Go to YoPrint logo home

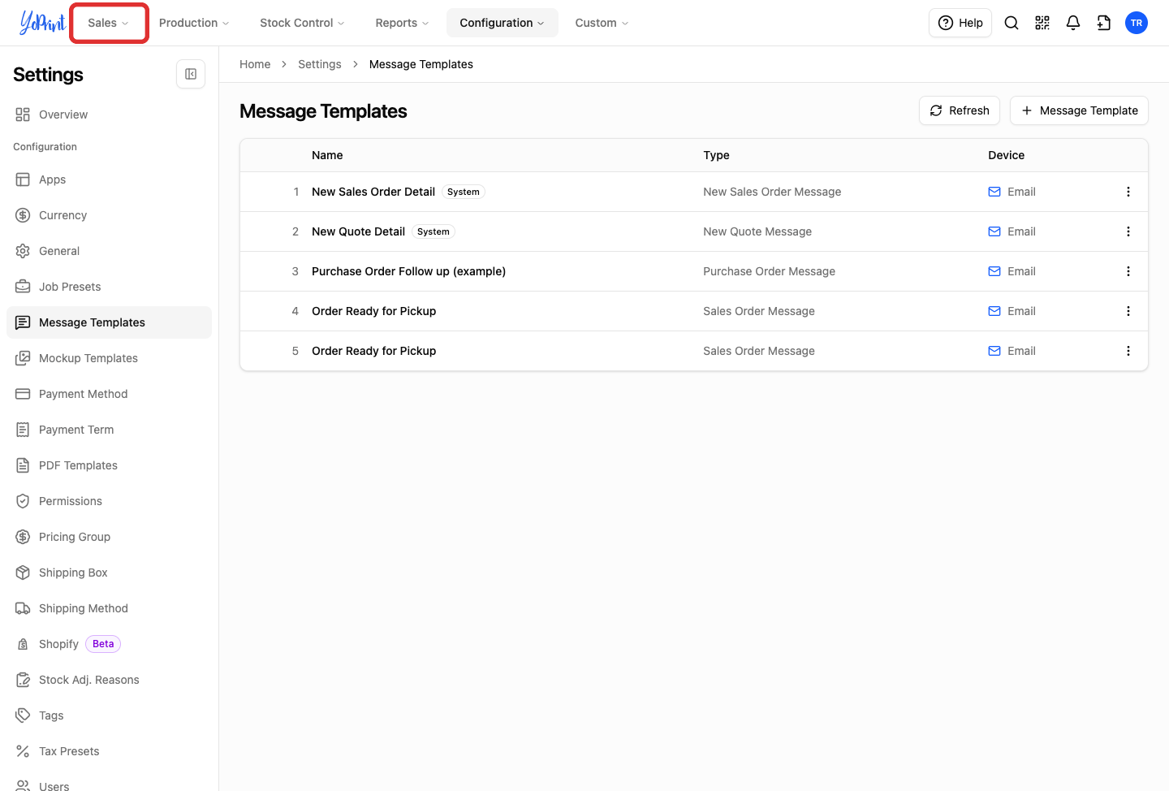click(x=42, y=23)
